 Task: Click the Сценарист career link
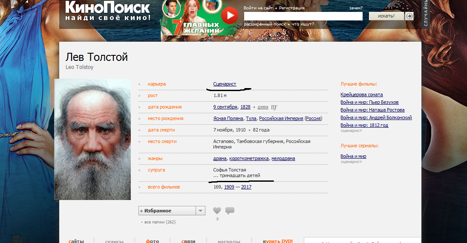225,84
